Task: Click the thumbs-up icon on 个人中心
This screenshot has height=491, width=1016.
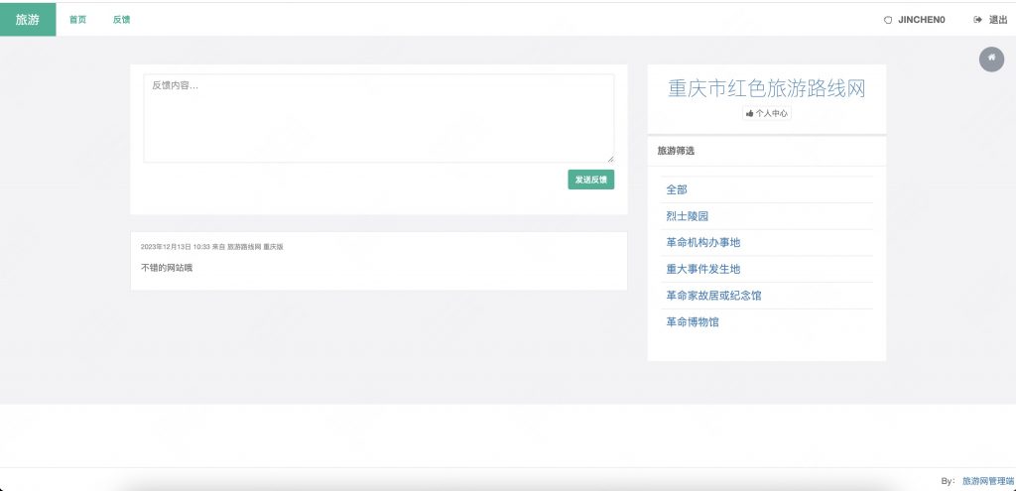Action: (749, 114)
